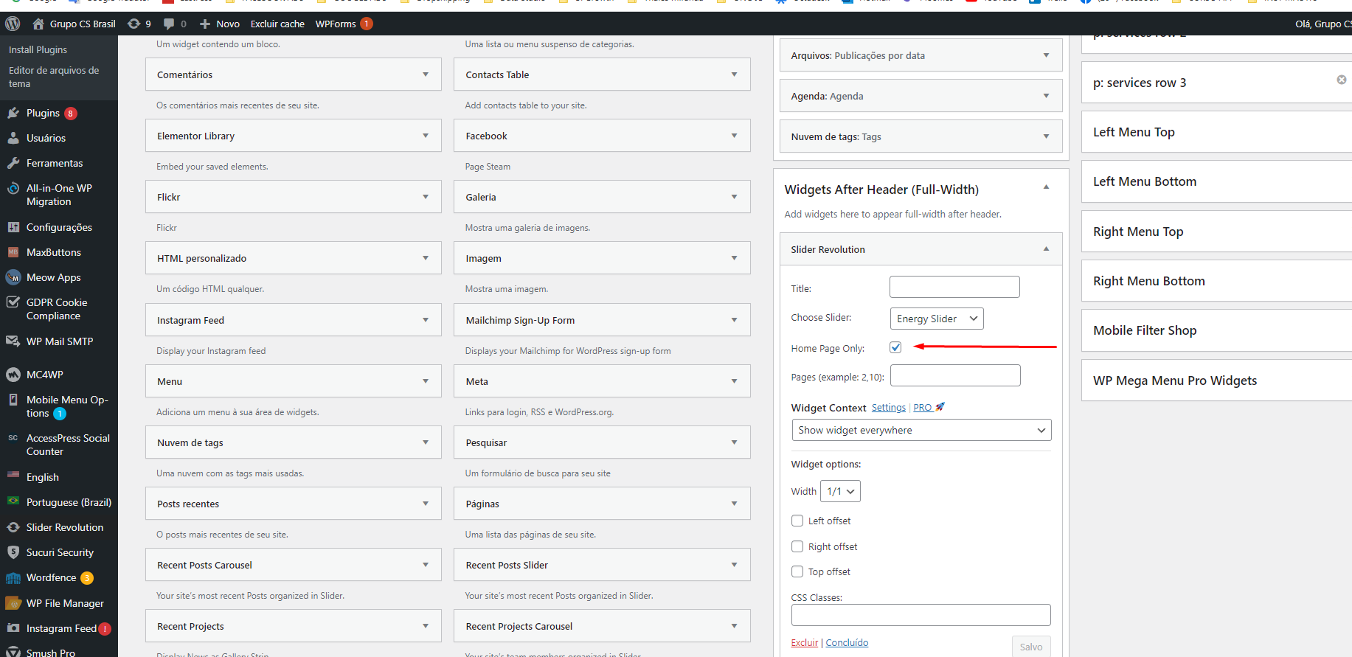1352x657 pixels.
Task: Click into the Title input field
Action: [954, 287]
